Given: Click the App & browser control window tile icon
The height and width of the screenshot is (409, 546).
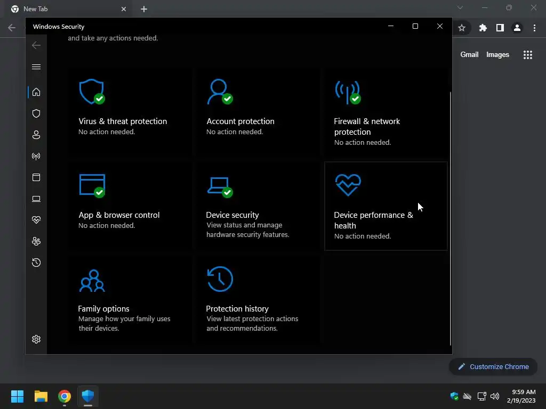Looking at the screenshot, I should (x=92, y=186).
